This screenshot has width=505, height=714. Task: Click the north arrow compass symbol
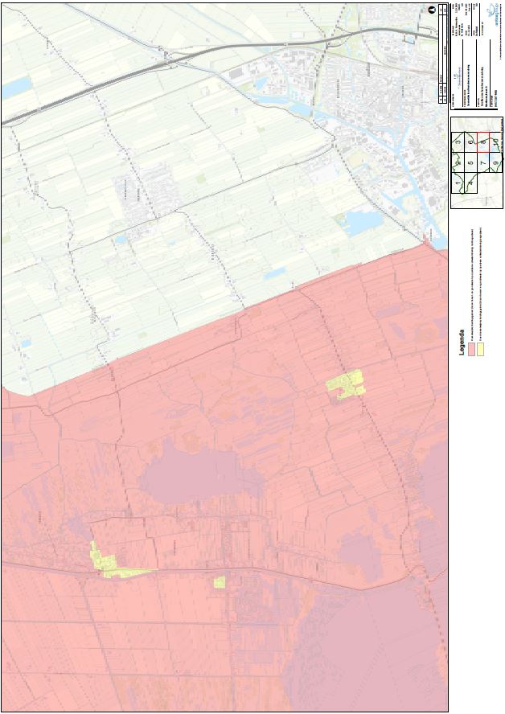coord(431,9)
